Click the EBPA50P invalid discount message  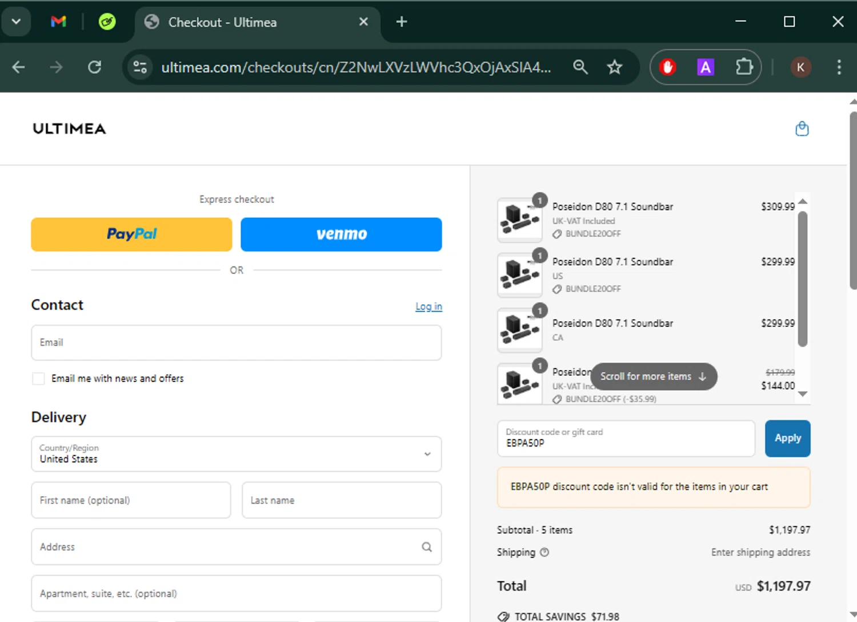654,487
